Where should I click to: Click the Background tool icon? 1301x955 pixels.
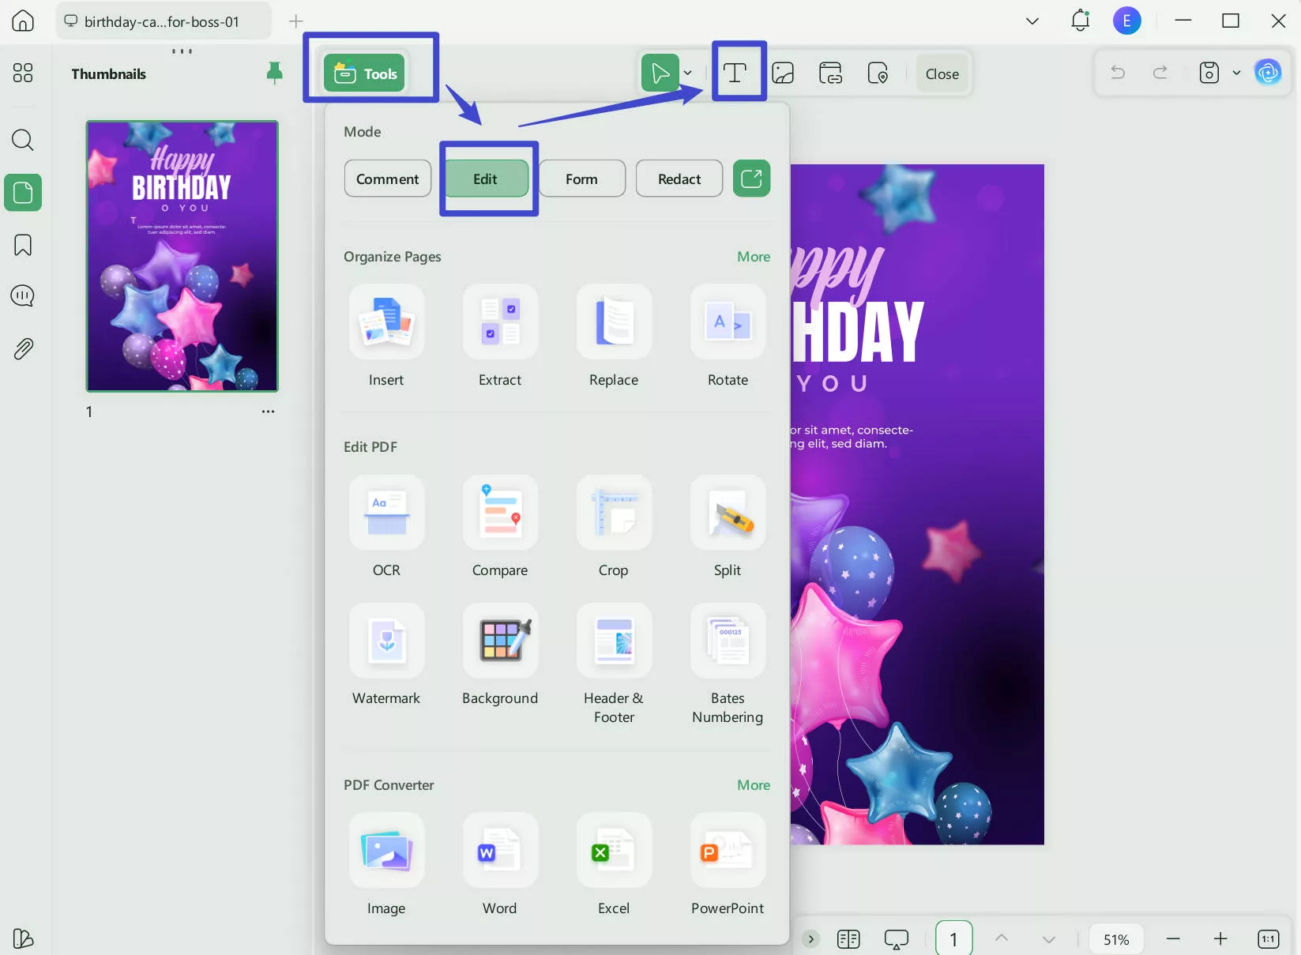(x=500, y=641)
